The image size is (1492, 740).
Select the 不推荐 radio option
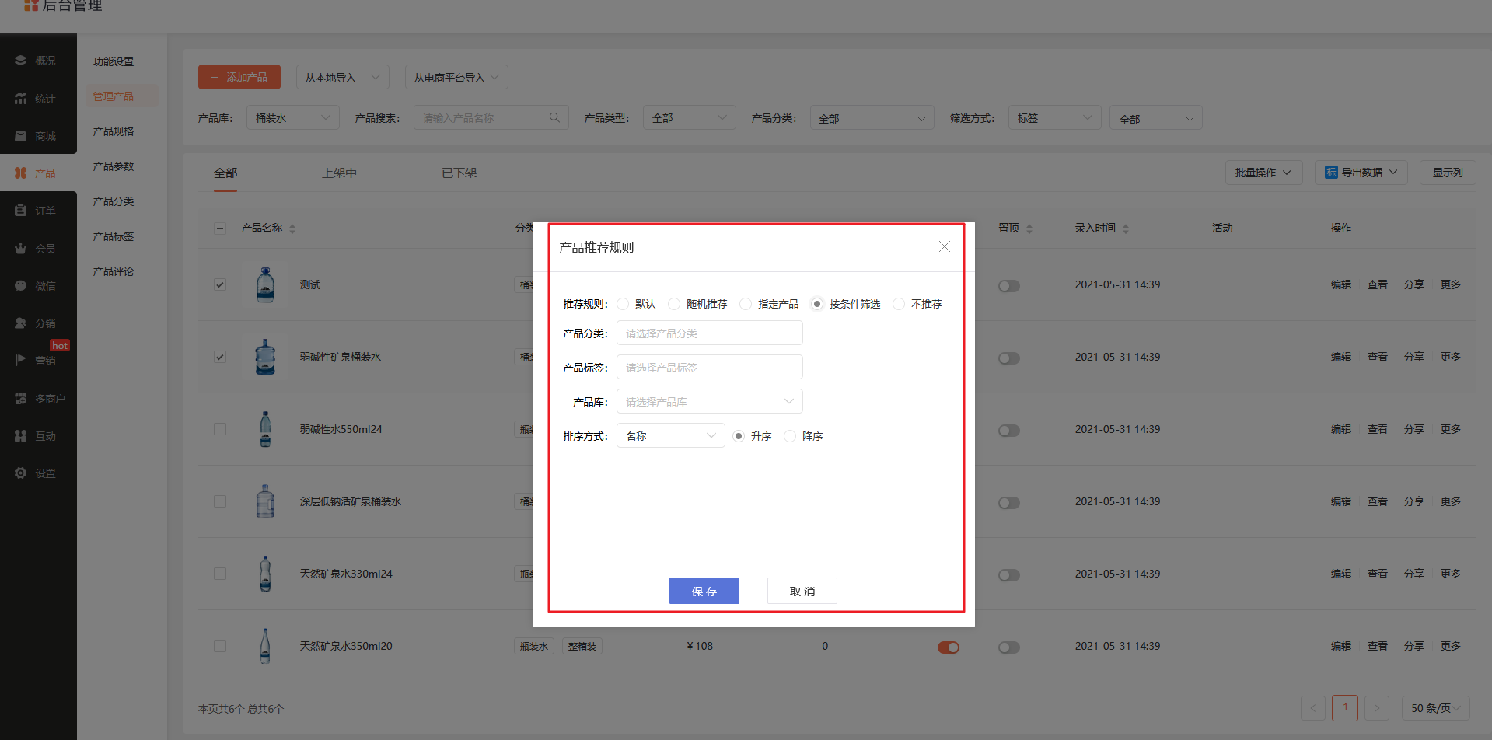coord(899,304)
